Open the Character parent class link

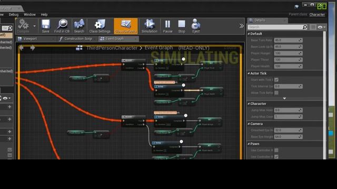(317, 14)
